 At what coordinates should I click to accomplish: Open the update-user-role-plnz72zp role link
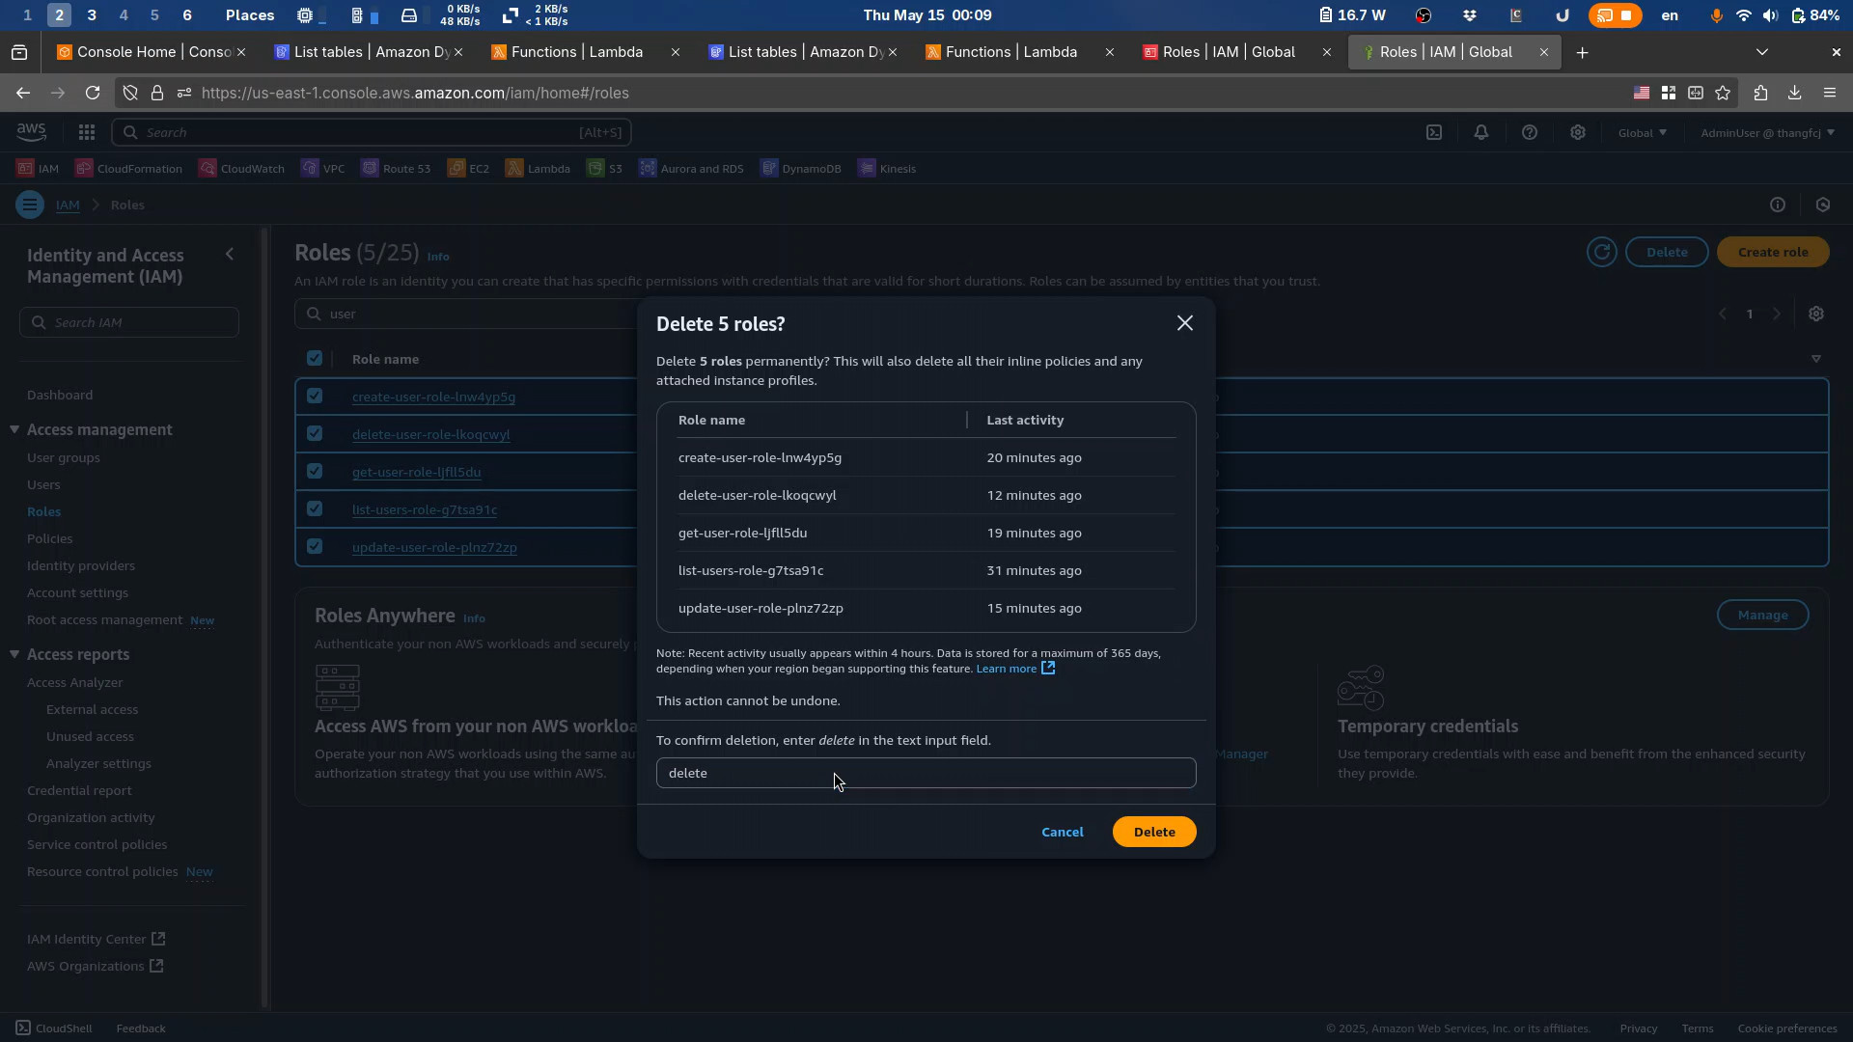point(434,547)
